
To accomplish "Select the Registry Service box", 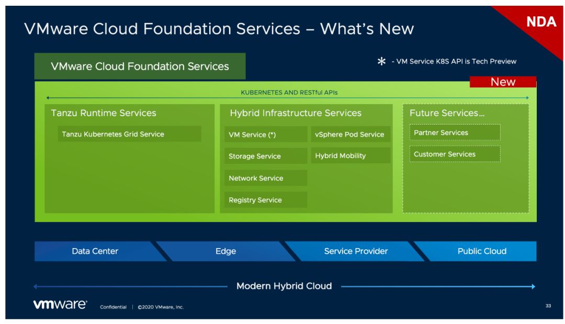I will tap(266, 200).
